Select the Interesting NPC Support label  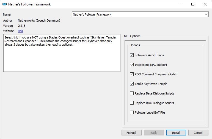click(151, 65)
